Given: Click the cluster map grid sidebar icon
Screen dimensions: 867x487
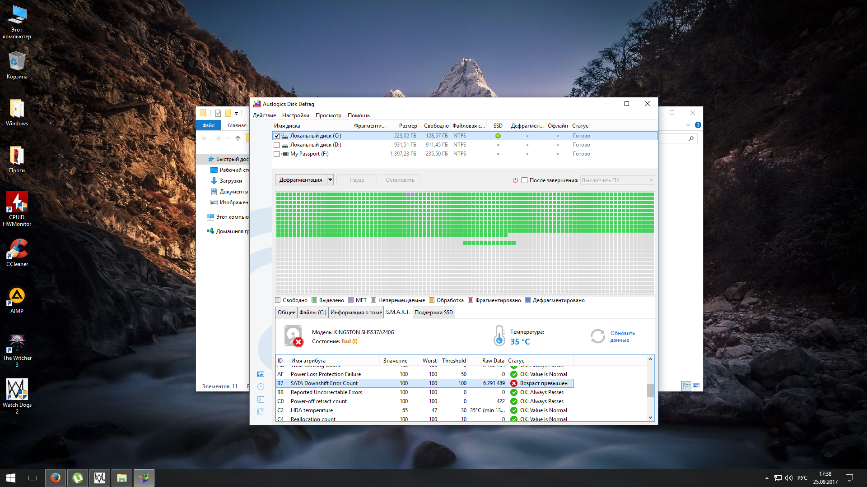Looking at the screenshot, I should [261, 374].
